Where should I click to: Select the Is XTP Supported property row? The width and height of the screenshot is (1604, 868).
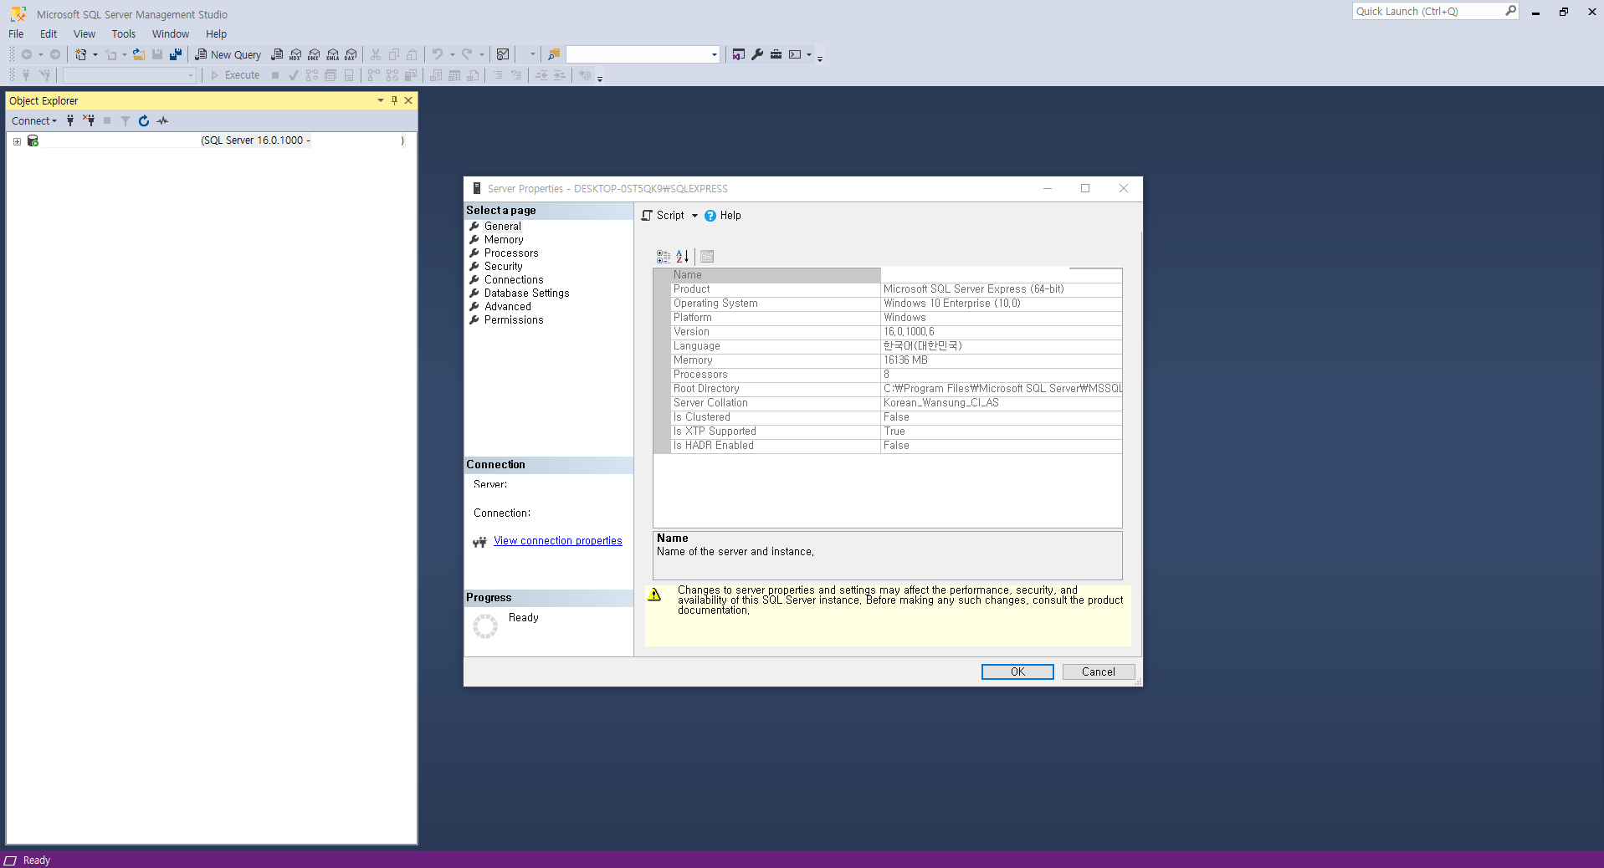[x=888, y=431]
